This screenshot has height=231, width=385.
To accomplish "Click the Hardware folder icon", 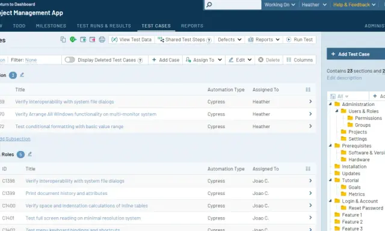I will [343, 159].
